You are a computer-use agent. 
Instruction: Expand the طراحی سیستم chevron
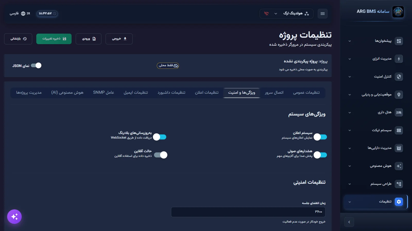click(349, 184)
